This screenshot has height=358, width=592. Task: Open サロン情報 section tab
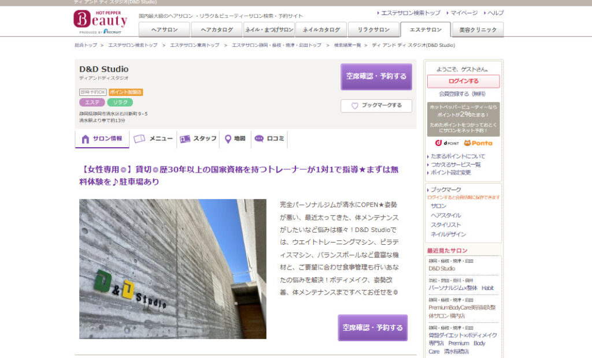(x=102, y=139)
